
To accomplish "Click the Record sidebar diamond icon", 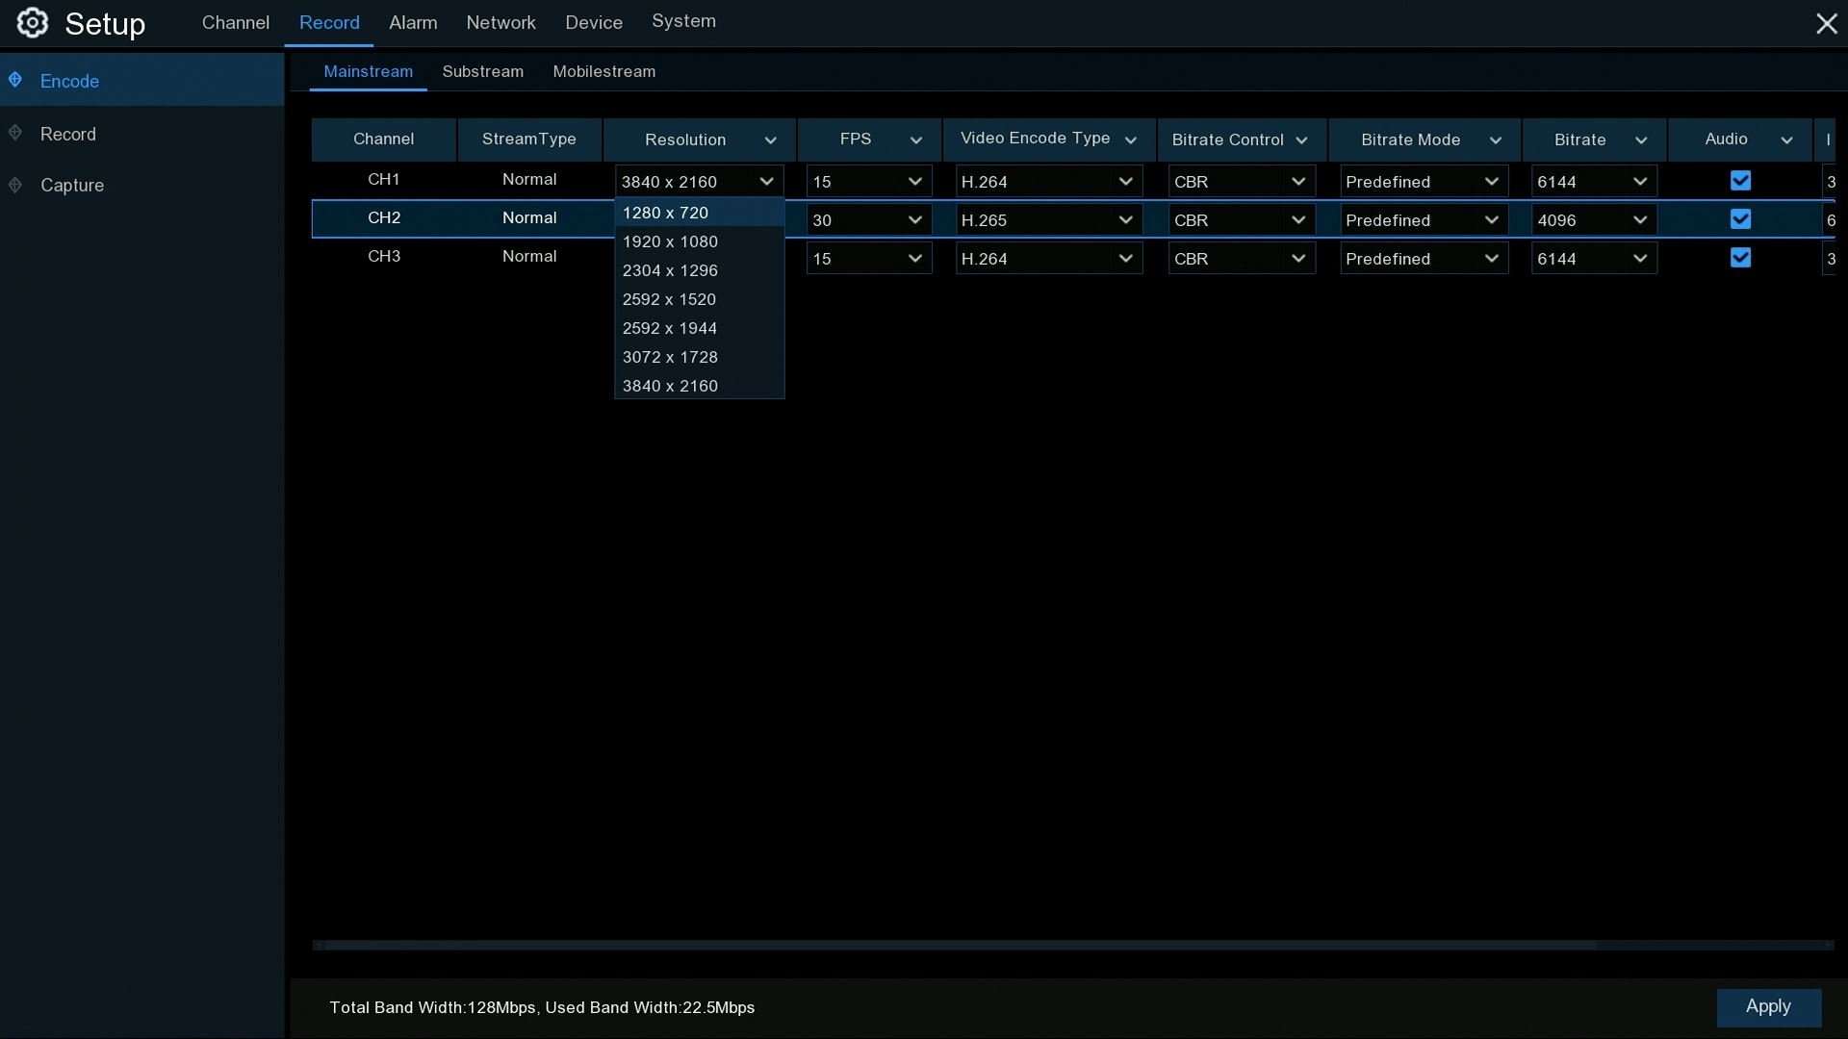I will pos(15,133).
